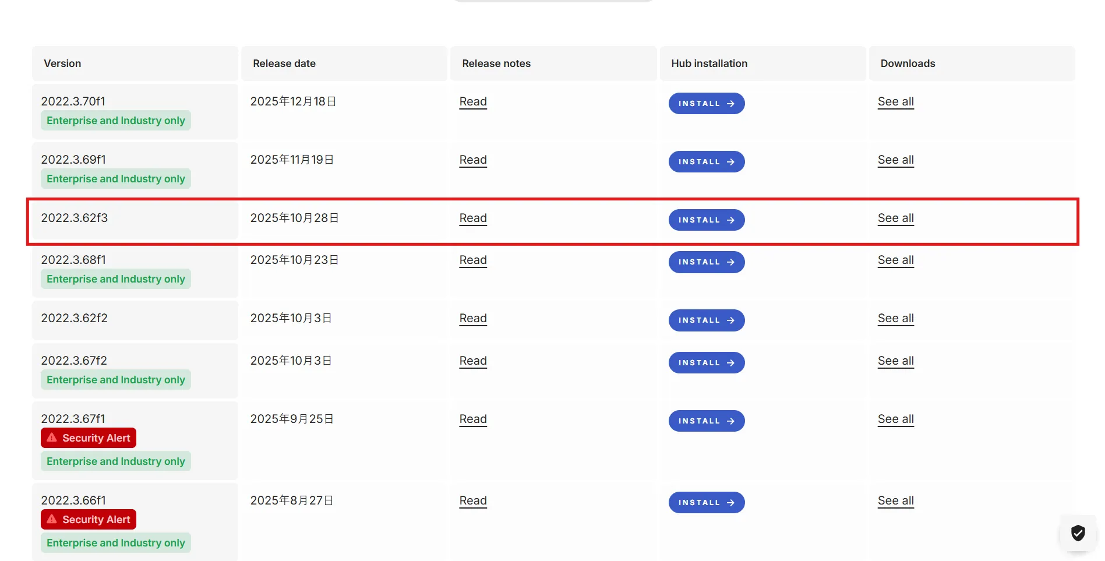The height and width of the screenshot is (561, 1105).
Task: View release notes of 2022.3.69f1
Action: (x=472, y=160)
